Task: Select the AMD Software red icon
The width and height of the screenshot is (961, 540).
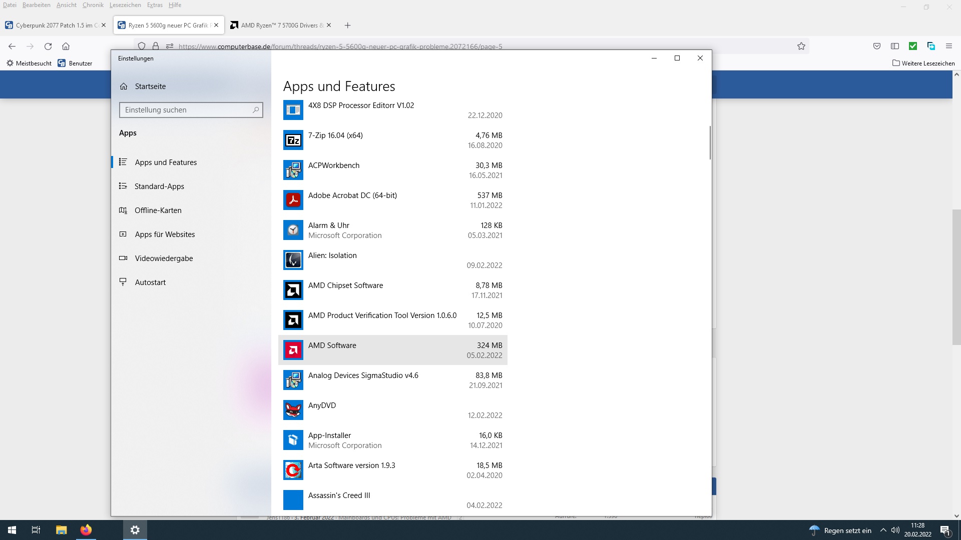Action: pyautogui.click(x=293, y=350)
